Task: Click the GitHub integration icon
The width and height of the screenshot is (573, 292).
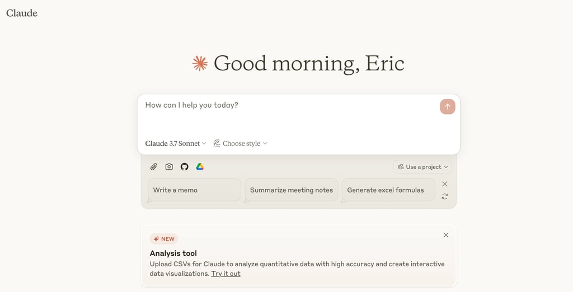Action: (x=185, y=166)
